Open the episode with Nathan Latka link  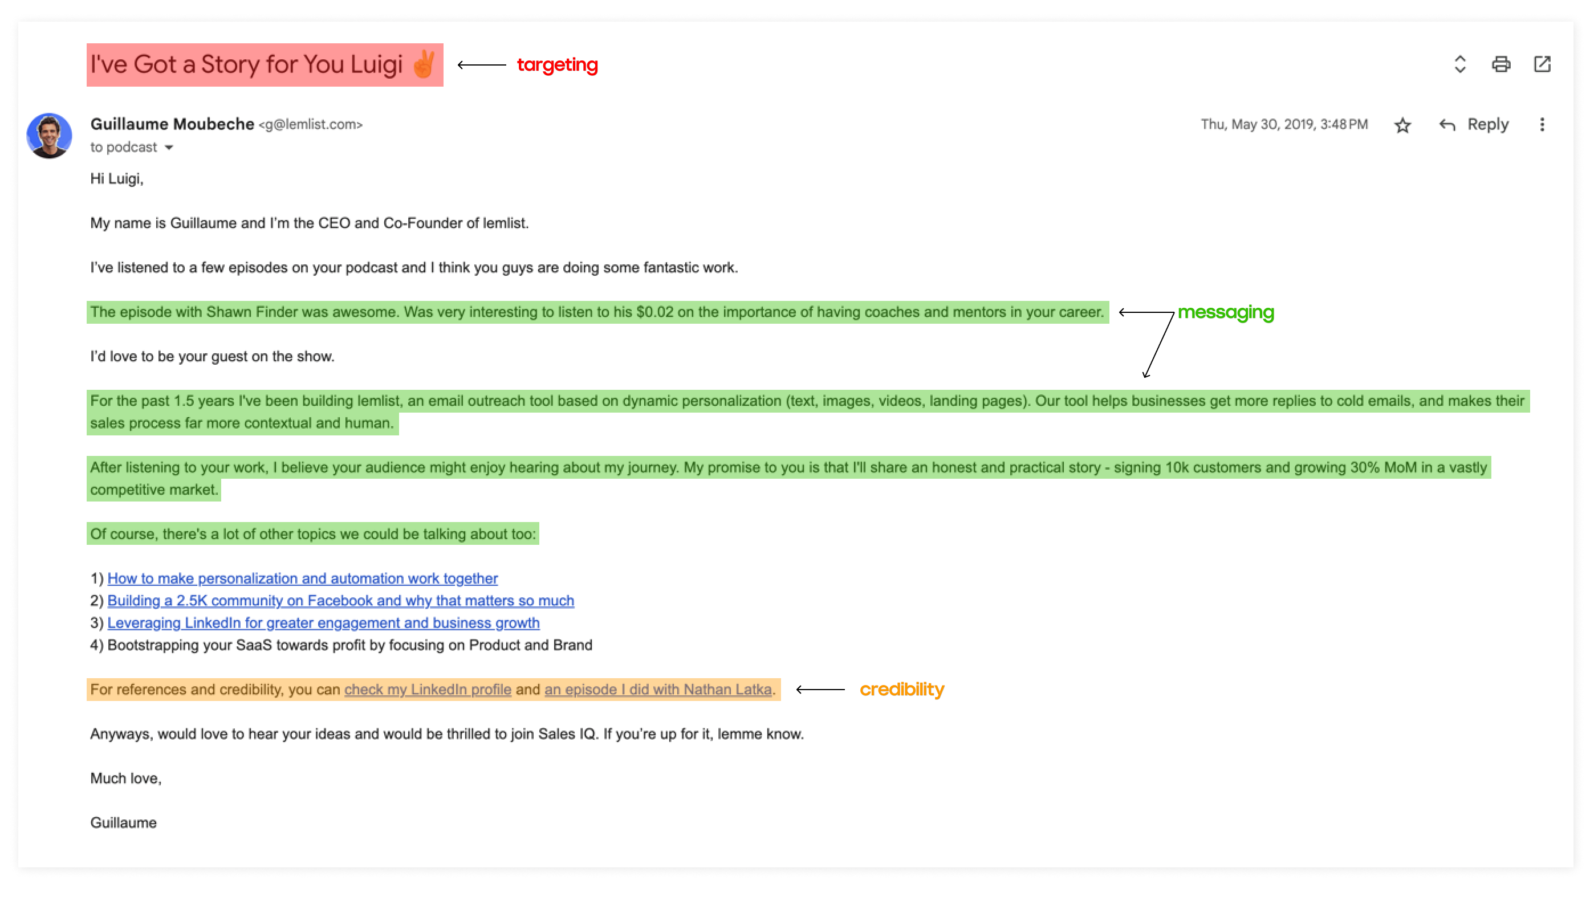[658, 690]
